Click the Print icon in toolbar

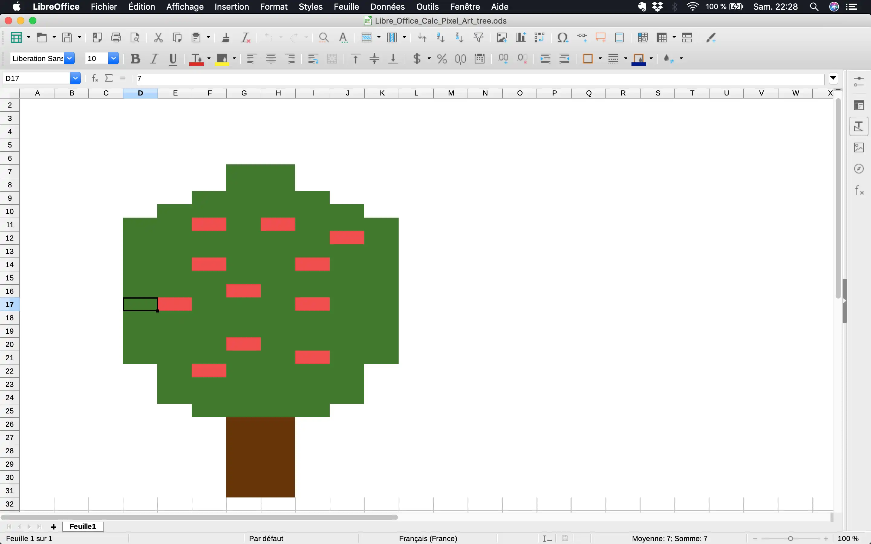116,37
